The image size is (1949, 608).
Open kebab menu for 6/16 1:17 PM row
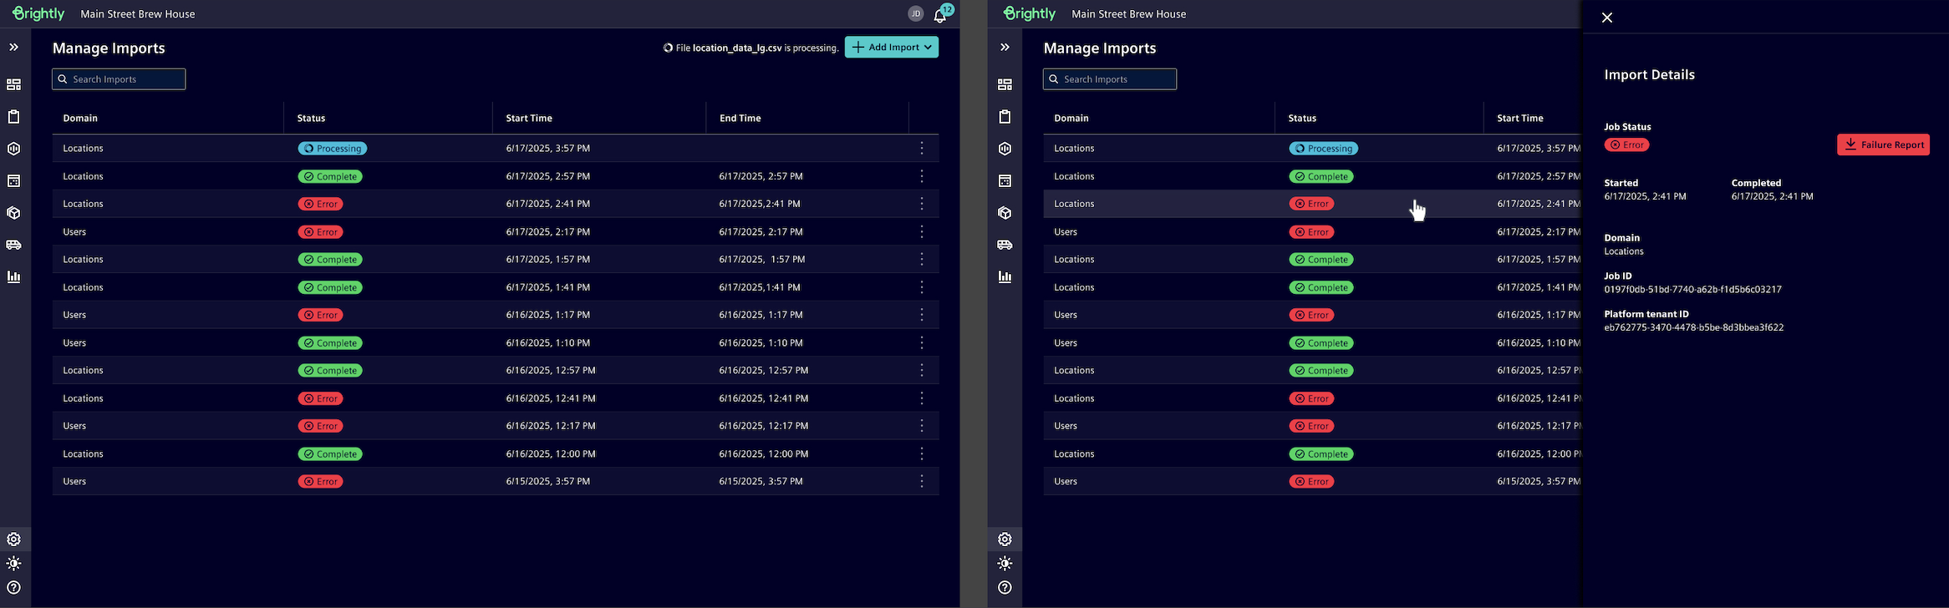pyautogui.click(x=922, y=315)
